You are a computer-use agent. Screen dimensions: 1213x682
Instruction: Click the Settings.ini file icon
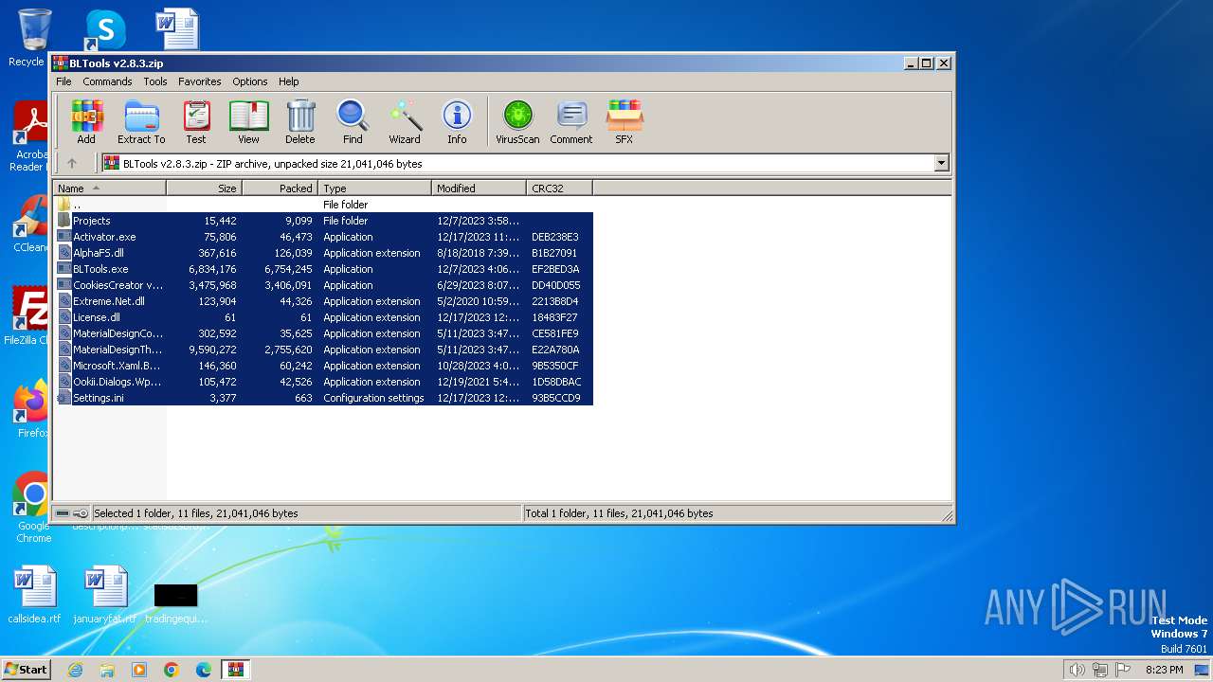[x=64, y=398]
